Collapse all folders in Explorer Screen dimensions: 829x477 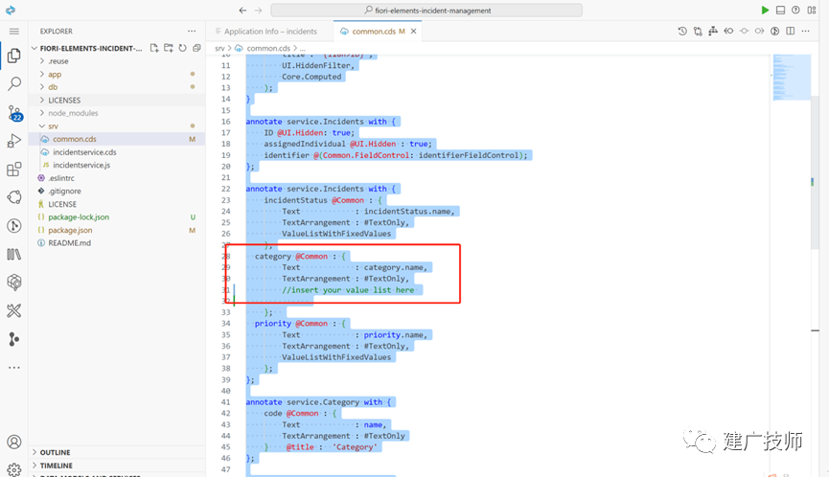[196, 48]
